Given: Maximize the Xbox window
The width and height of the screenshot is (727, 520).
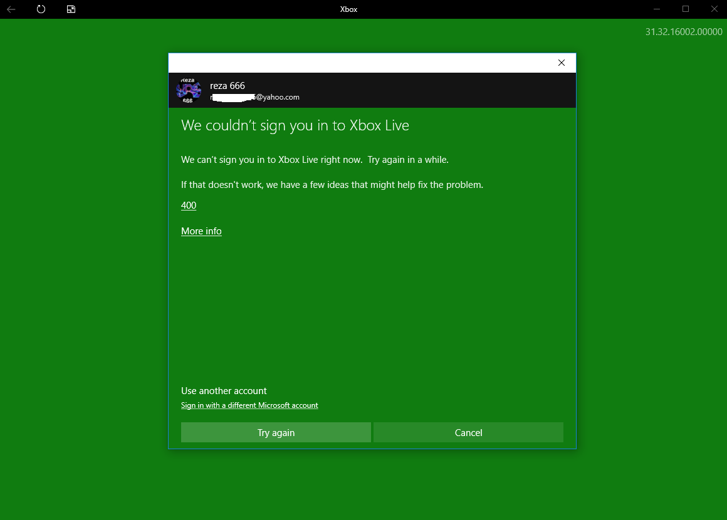Looking at the screenshot, I should [686, 9].
